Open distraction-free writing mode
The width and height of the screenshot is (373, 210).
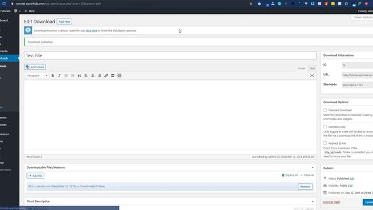[x=312, y=75]
